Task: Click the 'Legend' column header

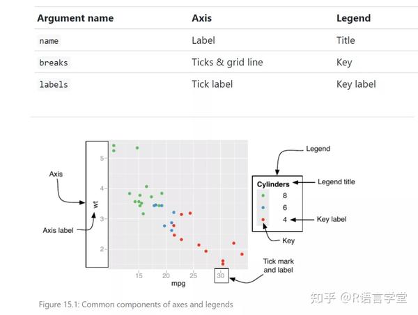Action: [353, 18]
